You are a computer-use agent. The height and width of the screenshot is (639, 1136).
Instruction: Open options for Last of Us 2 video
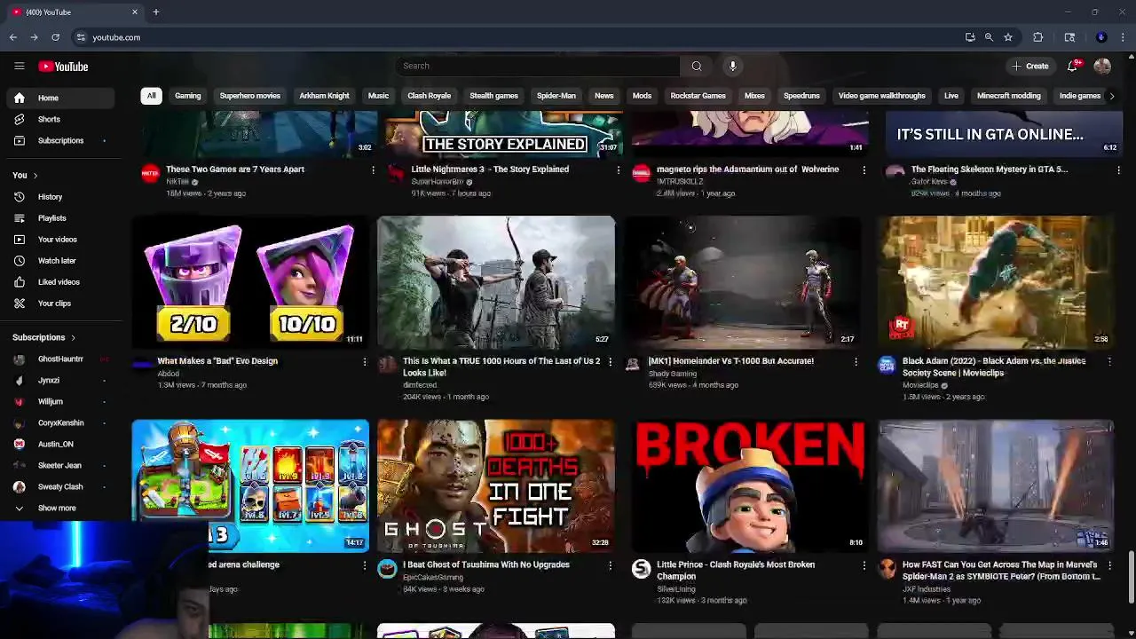tap(610, 361)
